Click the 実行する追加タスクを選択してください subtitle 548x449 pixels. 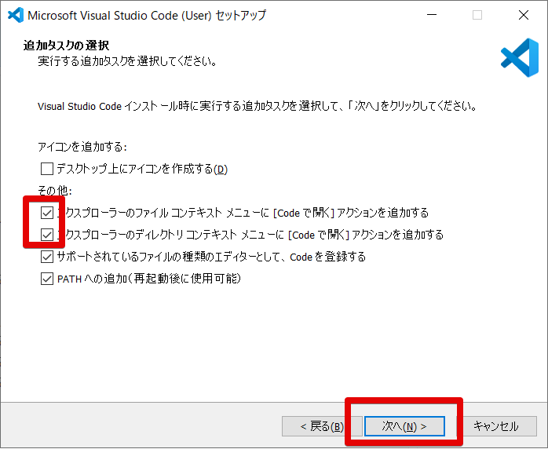coord(127,60)
